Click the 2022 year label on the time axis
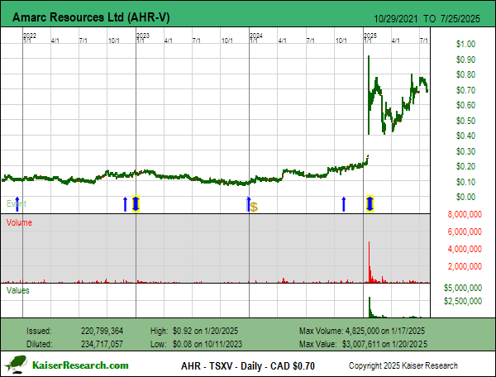Screen dimensions: 496x377 click(30, 36)
